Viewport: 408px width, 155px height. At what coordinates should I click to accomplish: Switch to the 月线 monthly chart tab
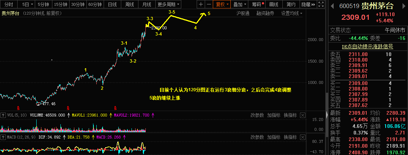[147, 4]
